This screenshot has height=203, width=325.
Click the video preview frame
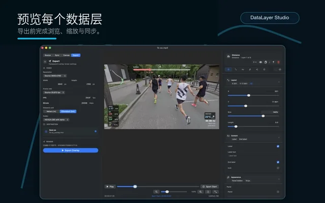tap(161, 96)
